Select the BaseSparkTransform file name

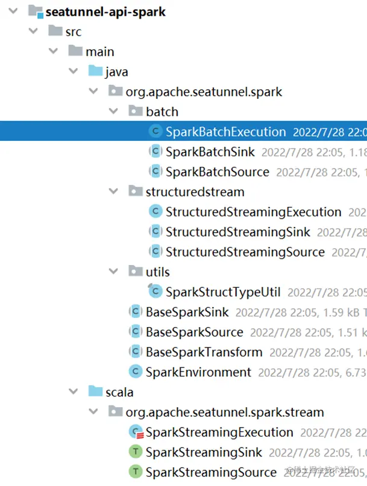coord(204,352)
